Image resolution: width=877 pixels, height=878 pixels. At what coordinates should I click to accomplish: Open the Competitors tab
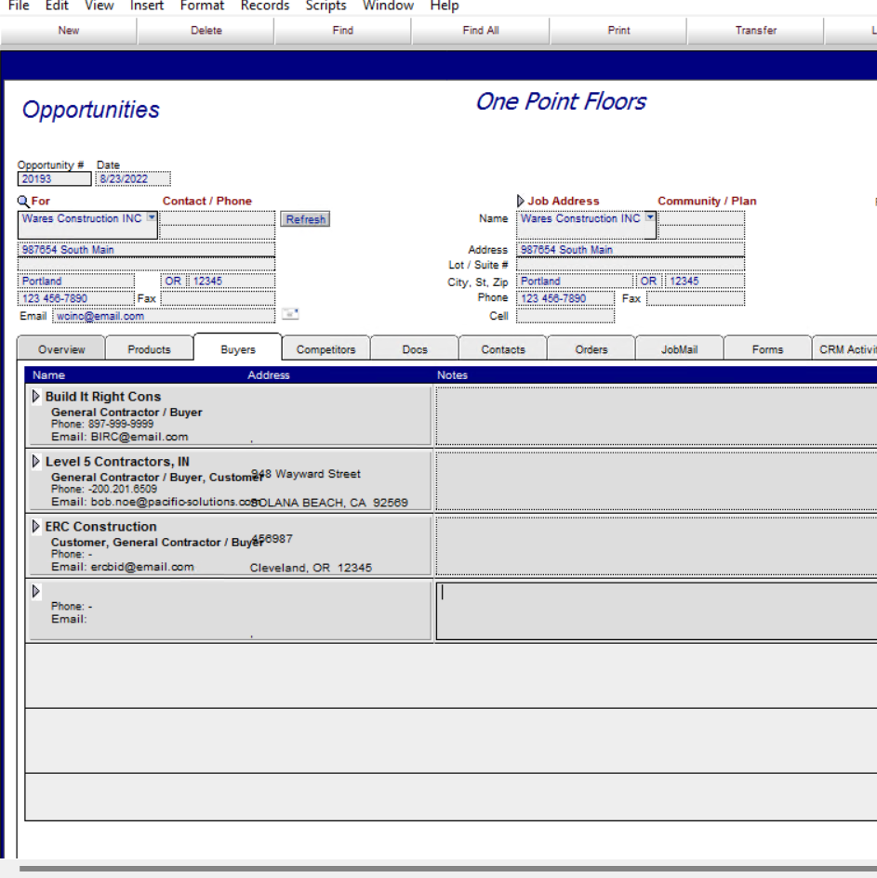point(326,349)
